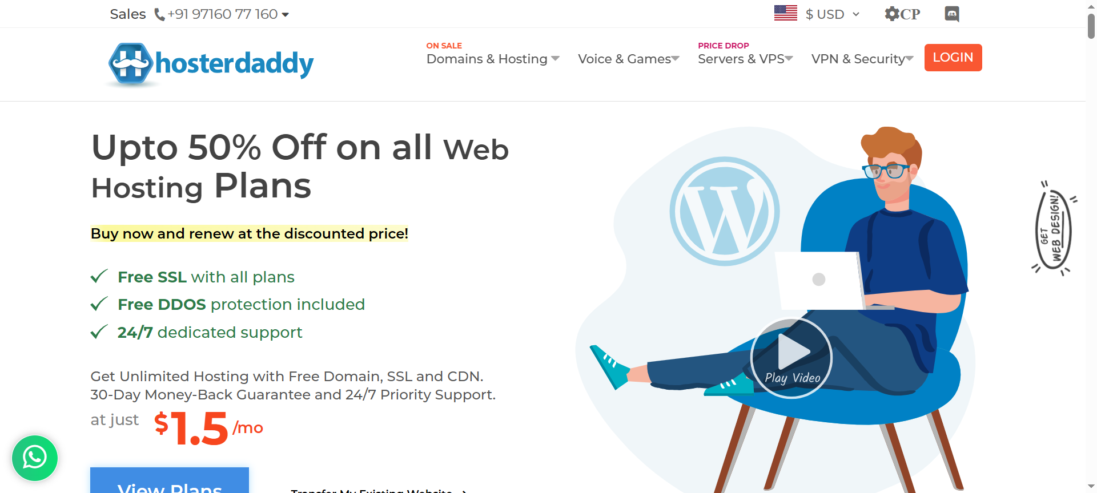Expand the sales phone number dropdown arrow
1097x493 pixels.
286,15
